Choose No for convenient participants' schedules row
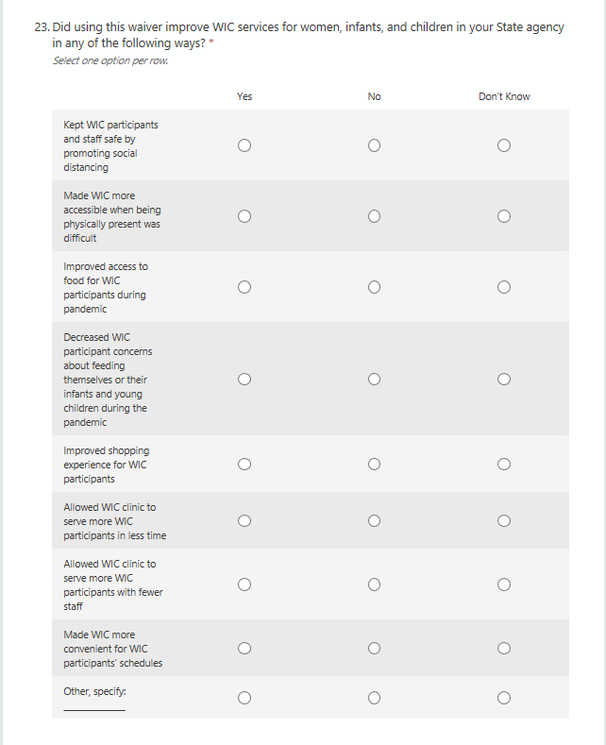This screenshot has height=745, width=606. click(x=375, y=649)
